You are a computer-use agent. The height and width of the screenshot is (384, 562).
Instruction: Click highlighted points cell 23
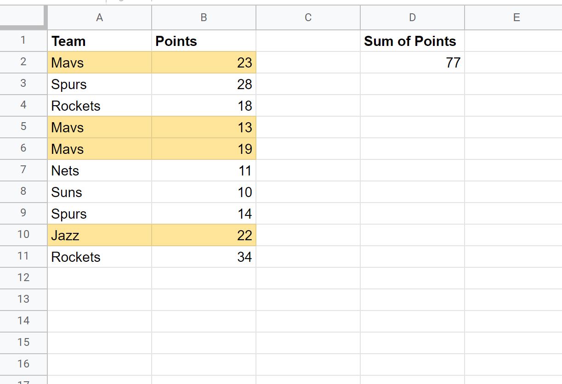coord(204,62)
